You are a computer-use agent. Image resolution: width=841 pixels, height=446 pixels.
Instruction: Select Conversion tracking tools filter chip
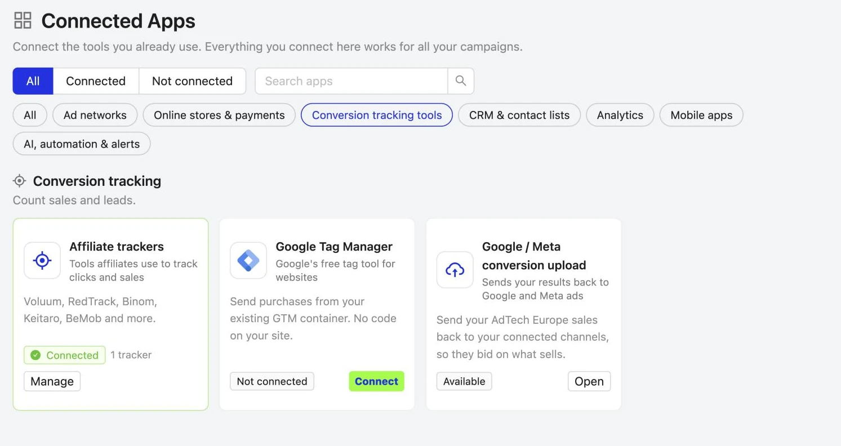coord(377,115)
